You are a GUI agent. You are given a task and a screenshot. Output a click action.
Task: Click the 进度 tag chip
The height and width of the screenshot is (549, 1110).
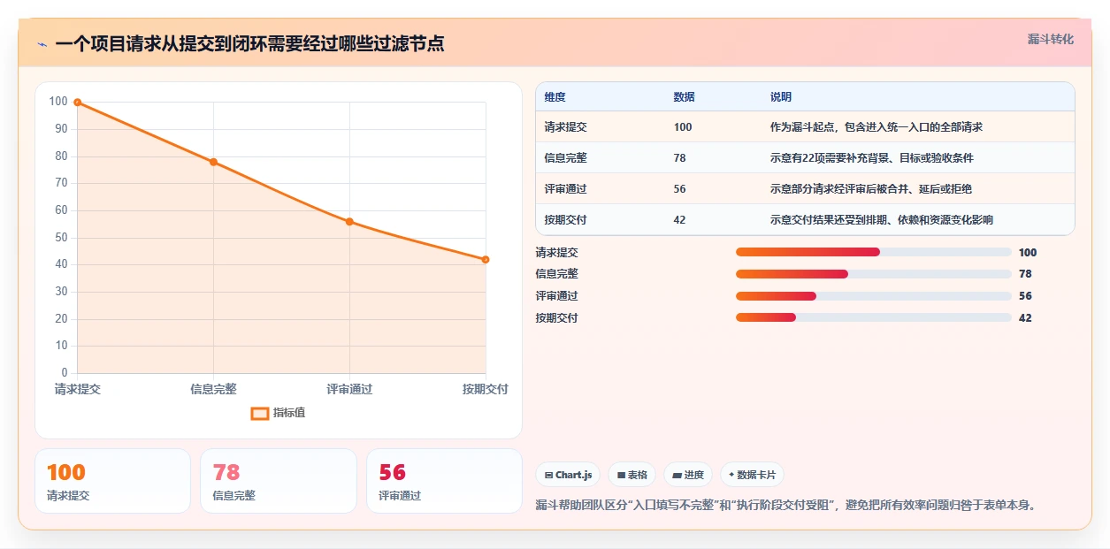pyautogui.click(x=687, y=475)
